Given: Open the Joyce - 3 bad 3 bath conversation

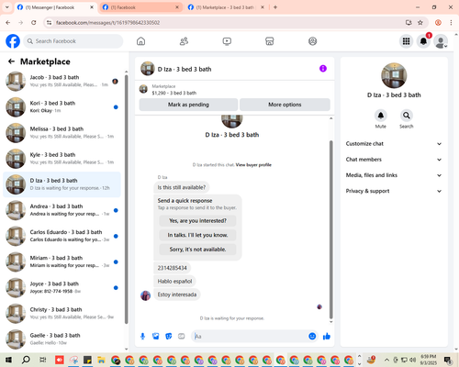Looking at the screenshot, I should tap(62, 288).
